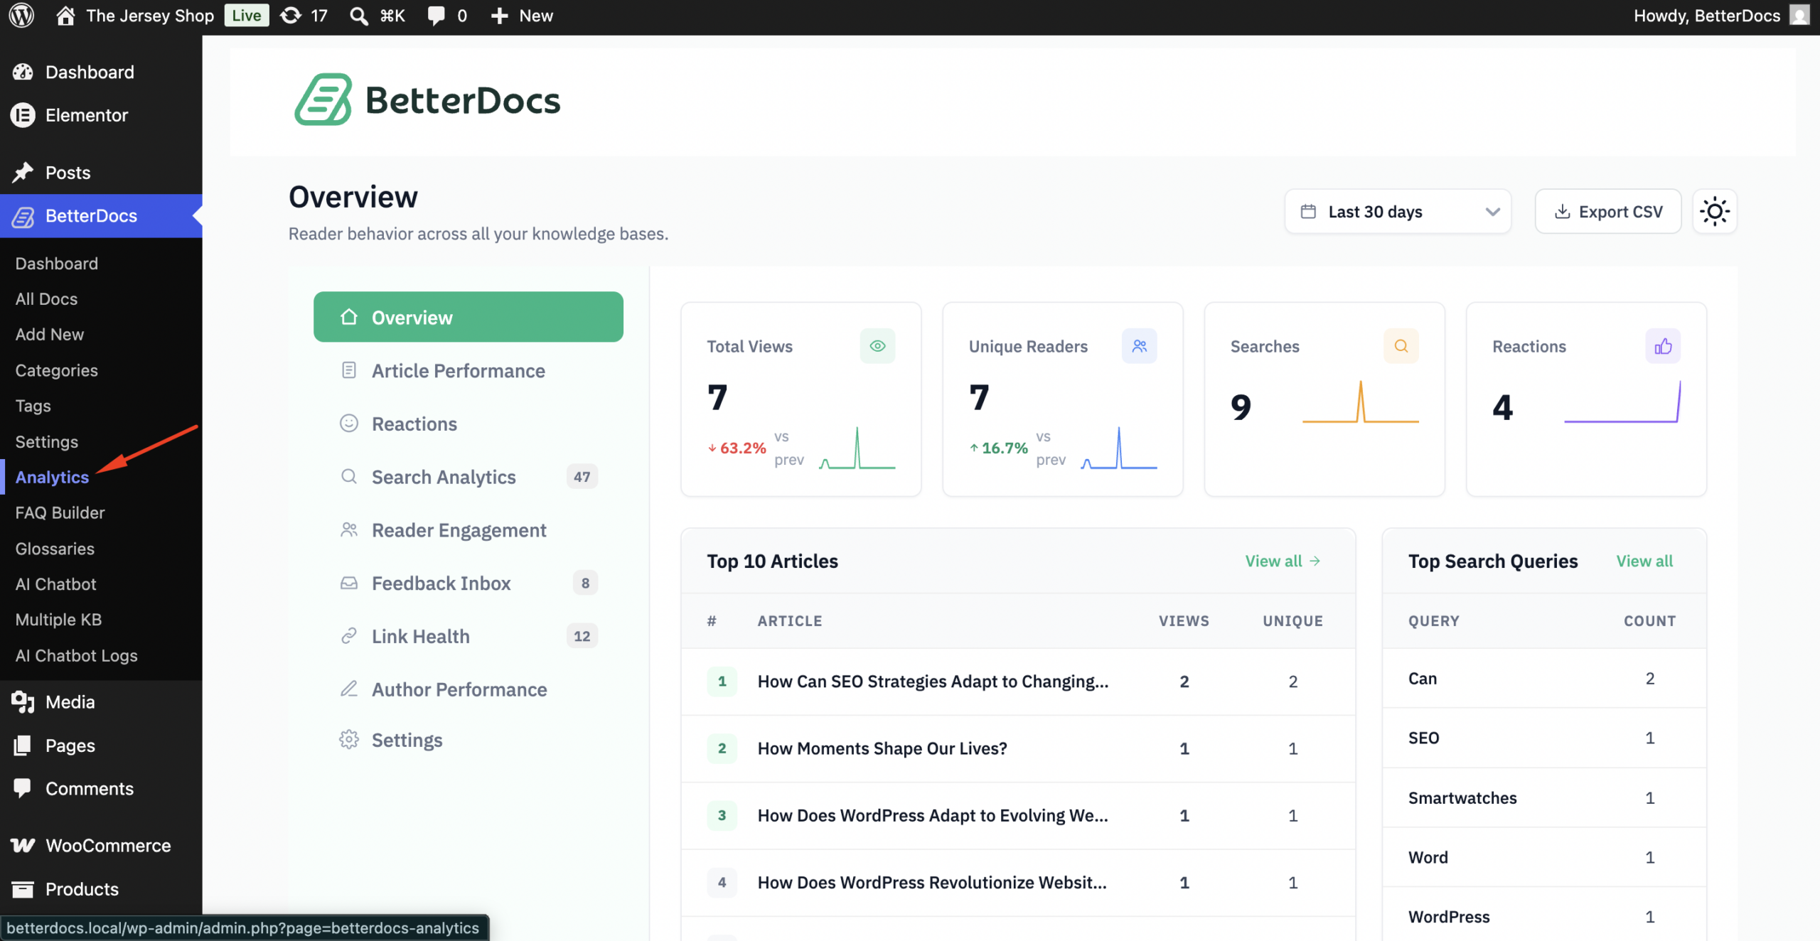
Task: Click the 47 badge on Search Analytics
Action: [582, 477]
